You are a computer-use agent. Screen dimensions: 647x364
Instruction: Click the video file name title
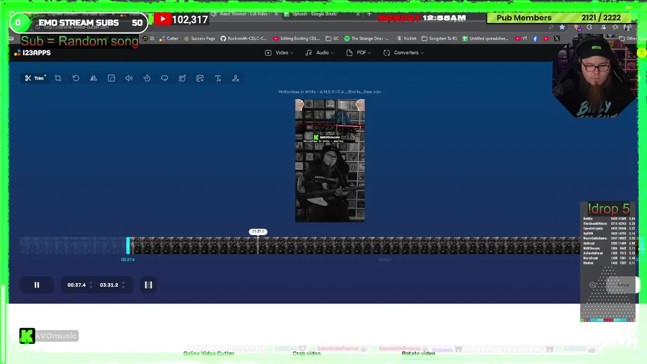[330, 92]
